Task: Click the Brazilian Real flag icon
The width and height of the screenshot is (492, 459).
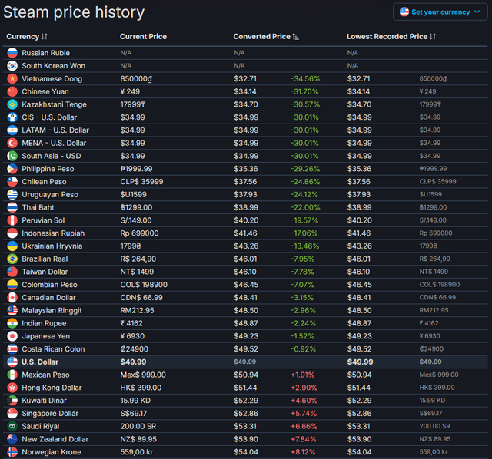Action: tap(12, 259)
